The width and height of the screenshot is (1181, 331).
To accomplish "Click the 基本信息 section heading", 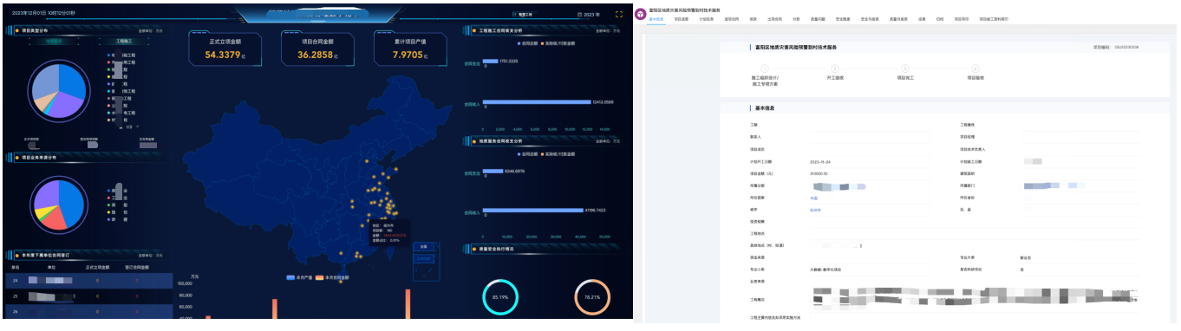I will click(x=766, y=108).
